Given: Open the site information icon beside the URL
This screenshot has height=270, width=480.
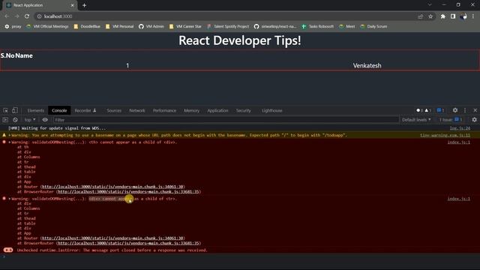Looking at the screenshot, I should [39, 16].
